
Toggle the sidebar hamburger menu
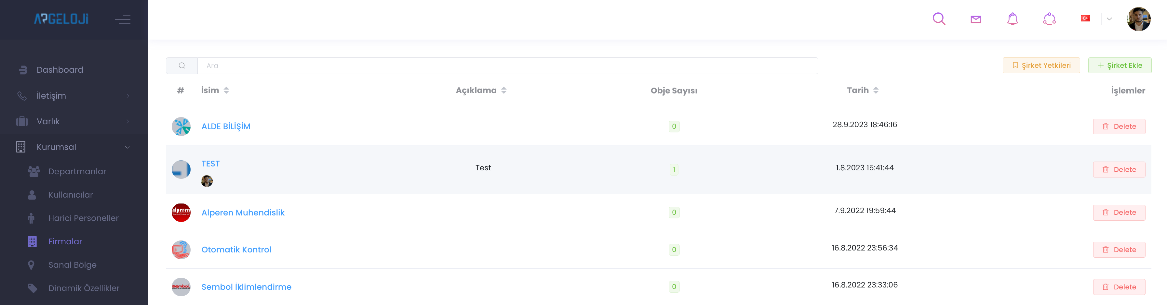click(x=123, y=19)
